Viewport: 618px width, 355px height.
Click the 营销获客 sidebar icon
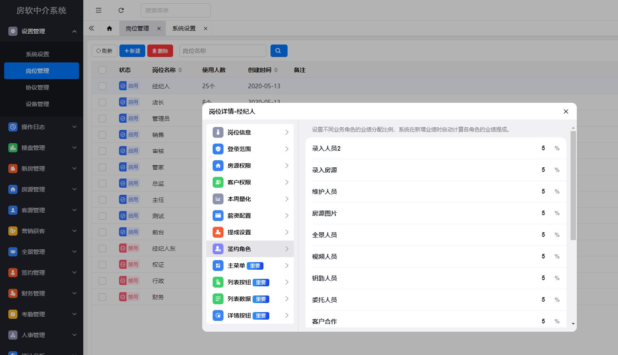tap(13, 231)
